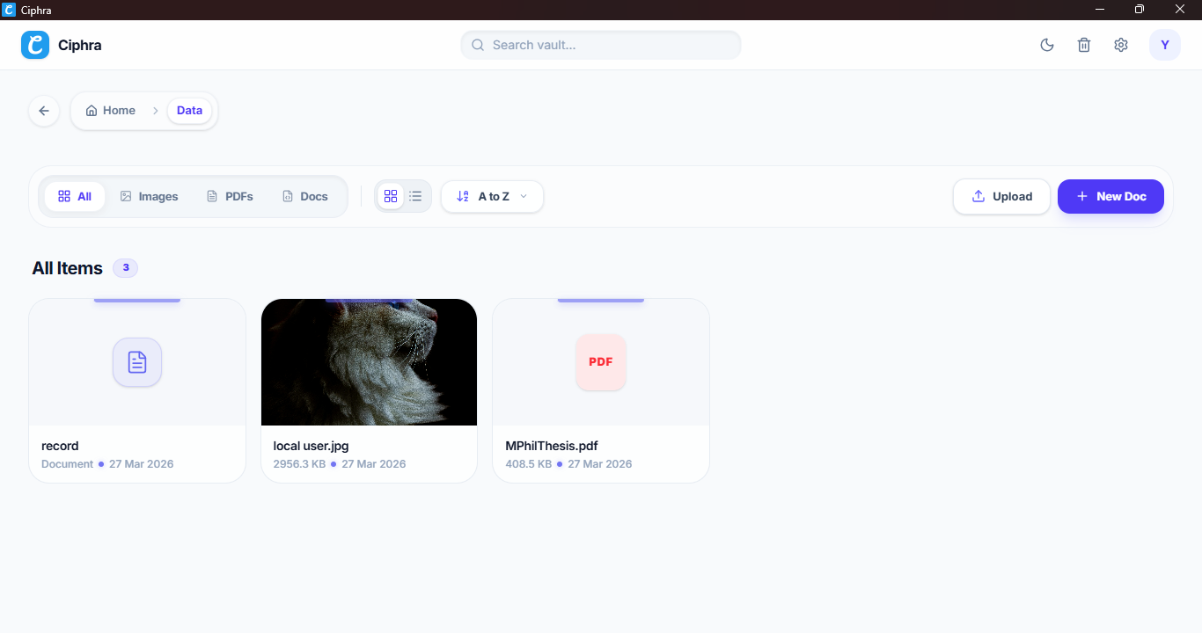Screen dimensions: 1202x633
Task: Click the Upload icon button
Action: (977, 196)
